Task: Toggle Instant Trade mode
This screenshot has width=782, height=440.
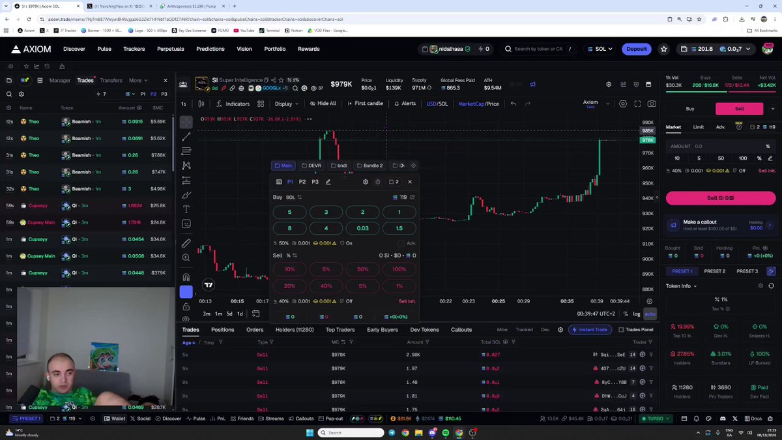Action: point(590,330)
